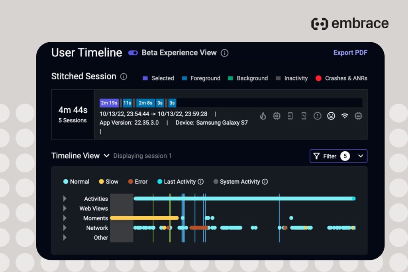Viewport: 408px width, 272px height.
Task: Click the Slow legend dot
Action: [x=102, y=182]
